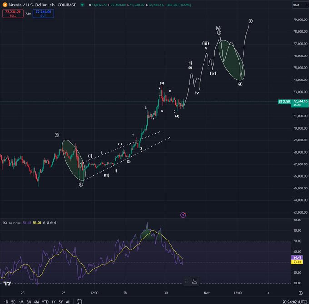This screenshot has height=304, width=309.
Task: Click the high price H72,450.00 value
Action: point(117,5)
